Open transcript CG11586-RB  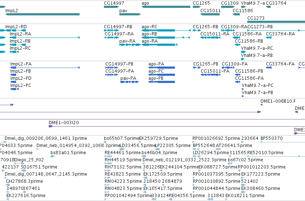point(249,41)
